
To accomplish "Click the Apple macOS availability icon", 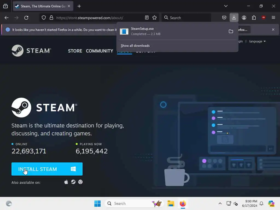I will click(66, 182).
